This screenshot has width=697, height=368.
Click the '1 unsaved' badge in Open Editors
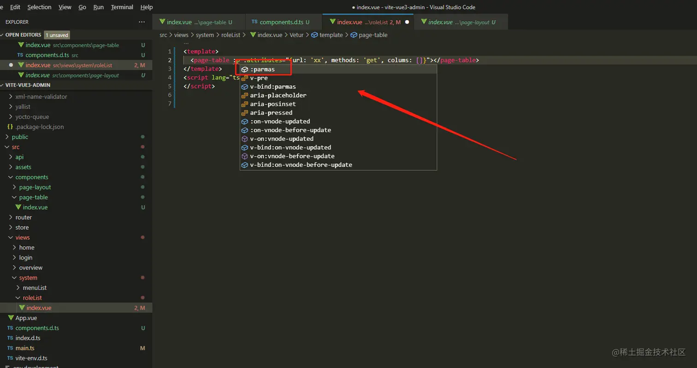[x=57, y=35]
